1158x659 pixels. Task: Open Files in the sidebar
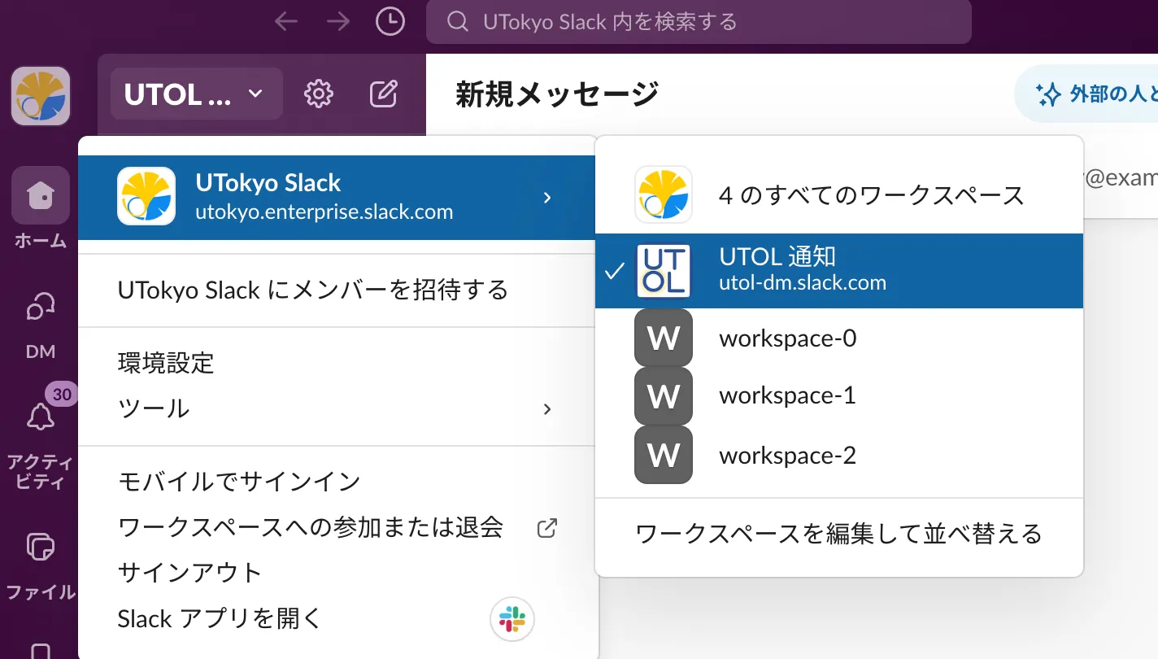pyautogui.click(x=40, y=561)
